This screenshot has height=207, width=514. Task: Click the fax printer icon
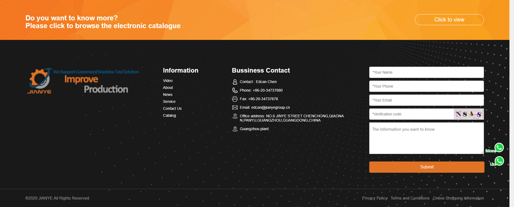(235, 99)
